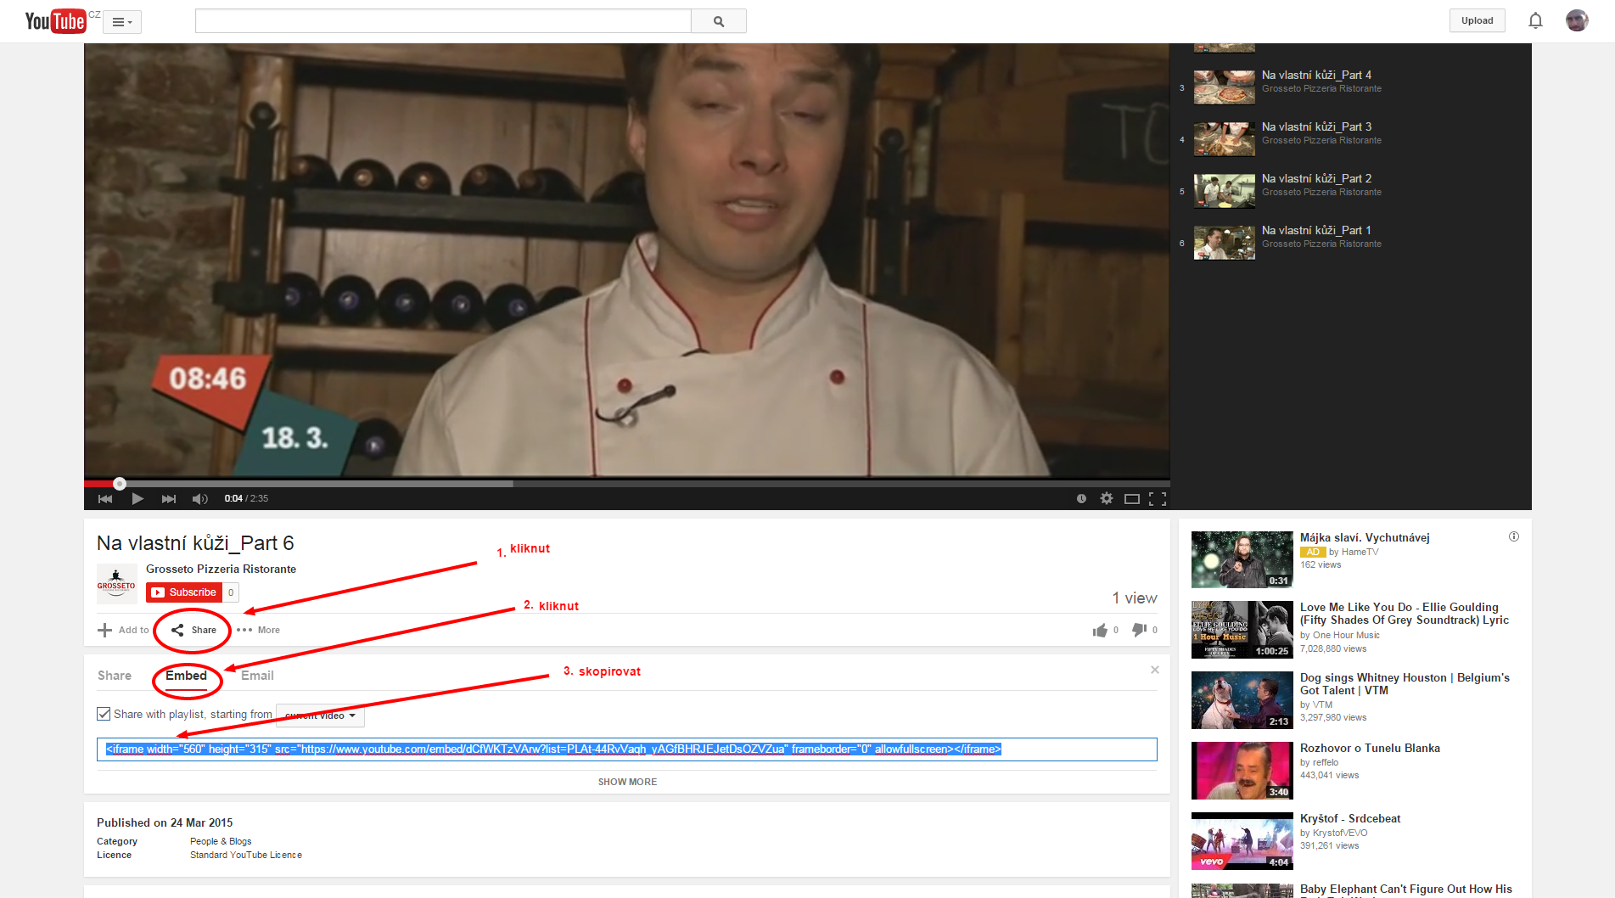The width and height of the screenshot is (1615, 898).
Task: Enter full screen mode
Action: coord(1158,499)
